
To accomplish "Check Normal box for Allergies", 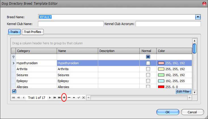I will (x=148, y=86).
